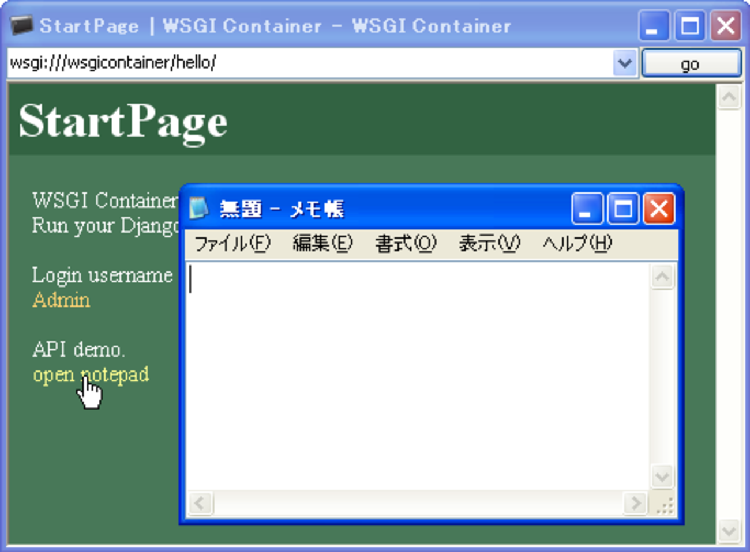750x552 pixels.
Task: Expand the URL address dropdown
Action: tap(624, 63)
